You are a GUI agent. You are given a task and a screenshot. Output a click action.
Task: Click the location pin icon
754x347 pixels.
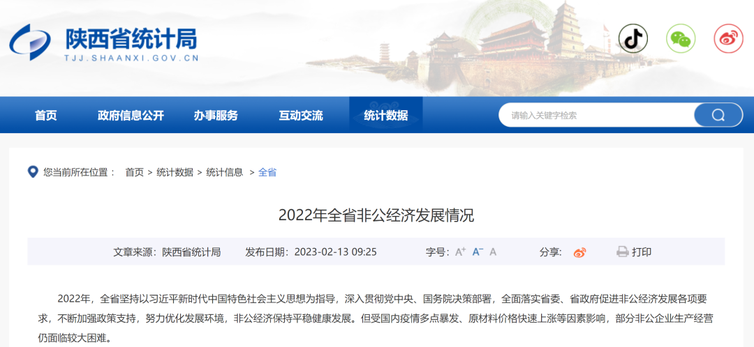[33, 172]
